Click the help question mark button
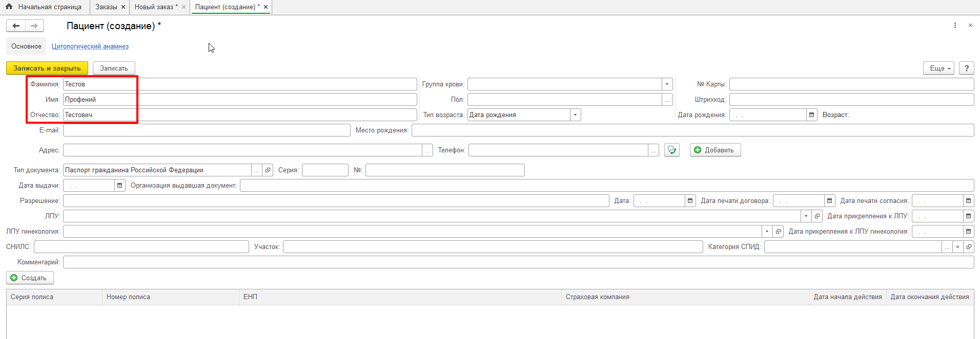Screen dimensions: 980x339 [x=966, y=69]
